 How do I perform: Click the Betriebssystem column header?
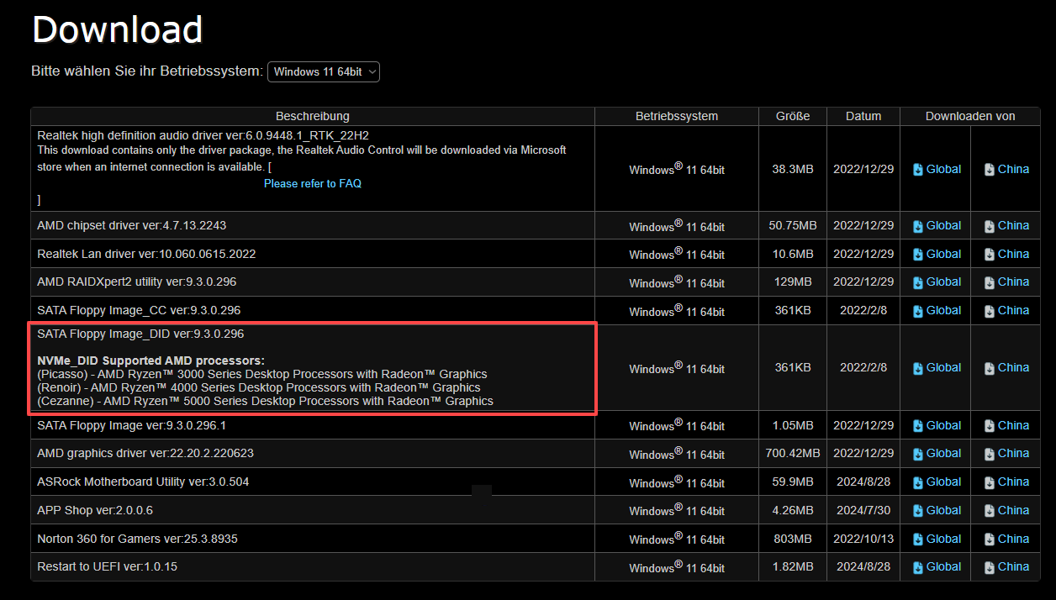pyautogui.click(x=677, y=116)
